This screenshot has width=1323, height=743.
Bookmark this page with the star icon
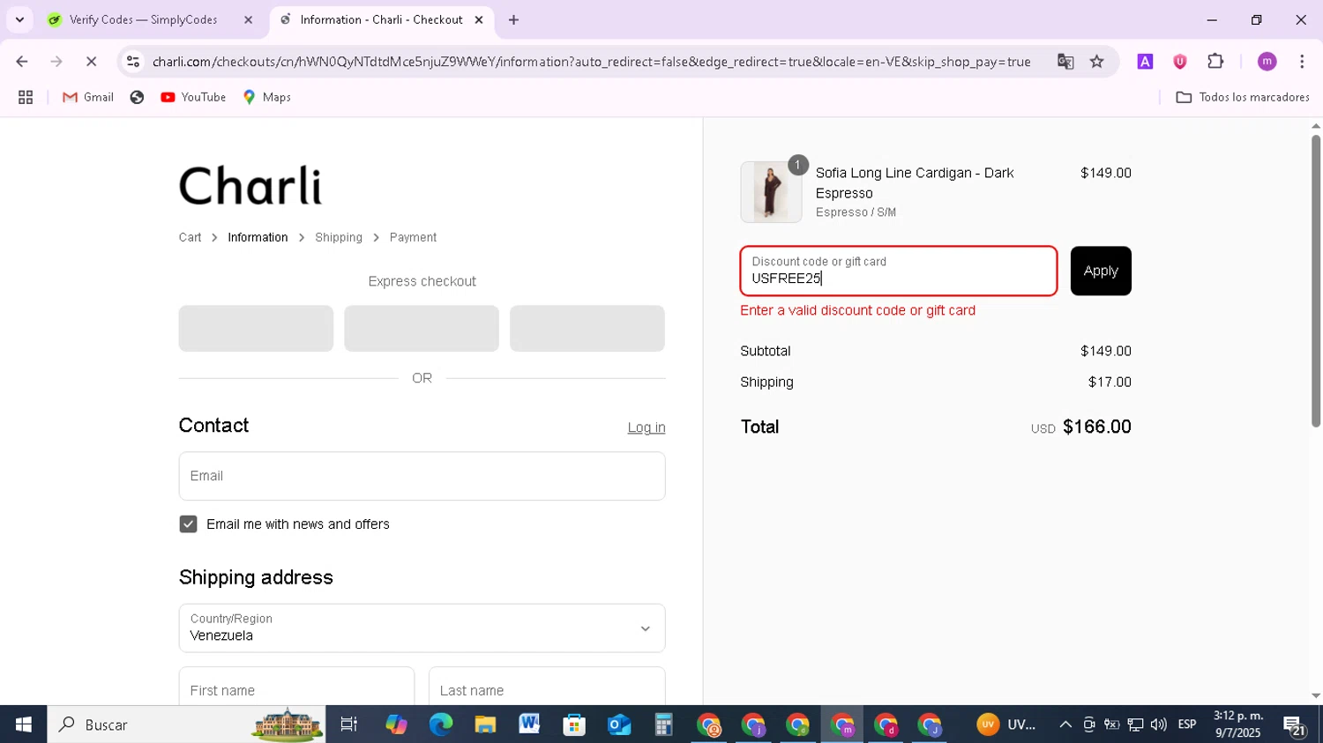click(1097, 62)
